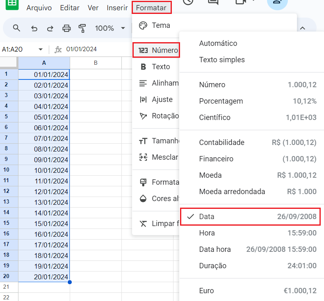Click cell containing 20/01/2024
324x301 pixels.
point(44,277)
